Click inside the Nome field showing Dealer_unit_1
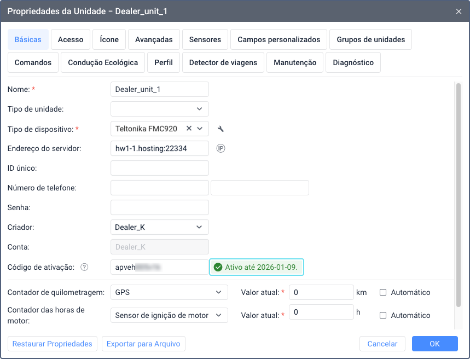Image resolution: width=470 pixels, height=359 pixels. (159, 89)
